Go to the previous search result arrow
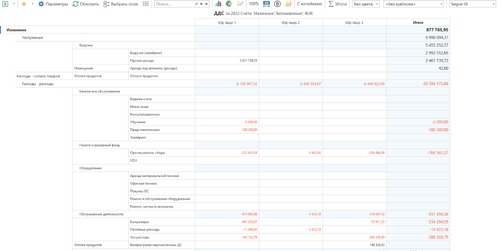The image size is (503, 251). tap(201, 4)
